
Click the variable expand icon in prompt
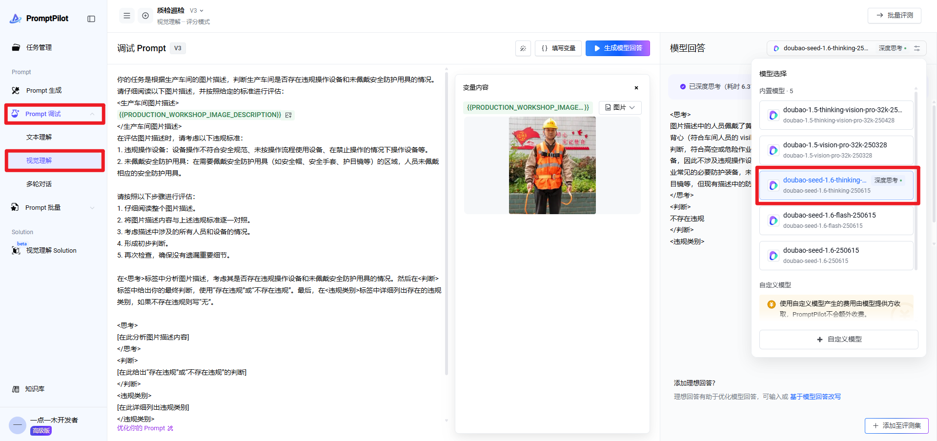[288, 115]
